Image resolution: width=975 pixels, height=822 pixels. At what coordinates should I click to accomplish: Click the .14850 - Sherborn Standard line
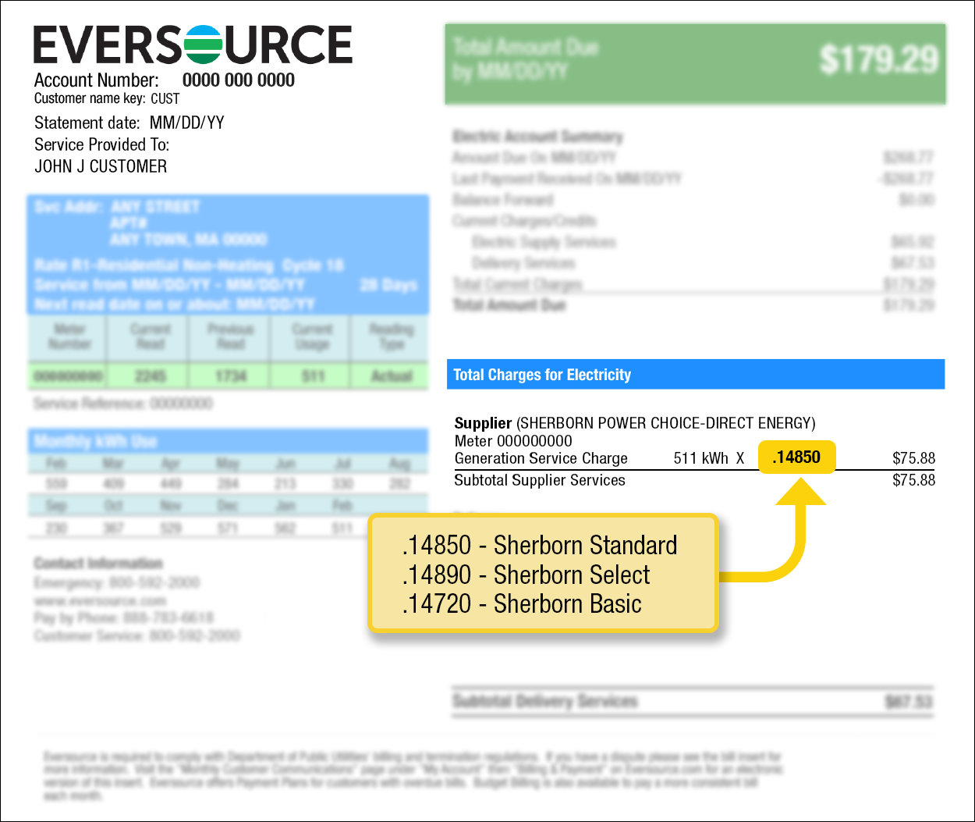(540, 545)
